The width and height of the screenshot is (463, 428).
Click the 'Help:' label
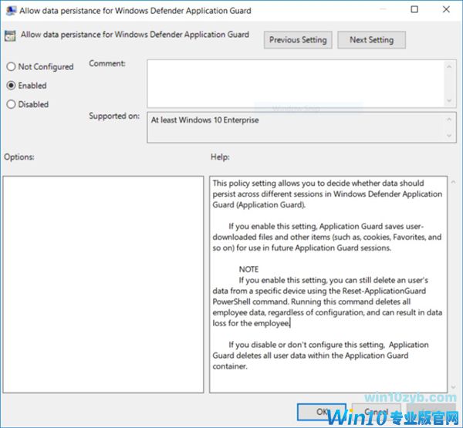click(x=220, y=157)
